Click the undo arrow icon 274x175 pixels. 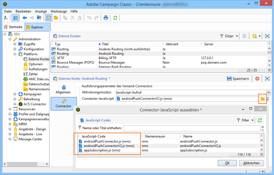pos(89,18)
